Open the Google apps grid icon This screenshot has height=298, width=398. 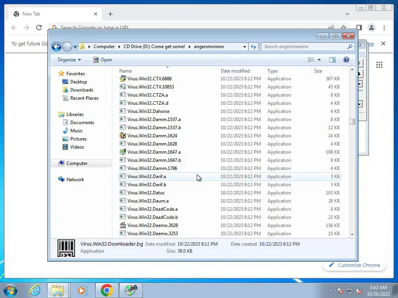coord(379,65)
